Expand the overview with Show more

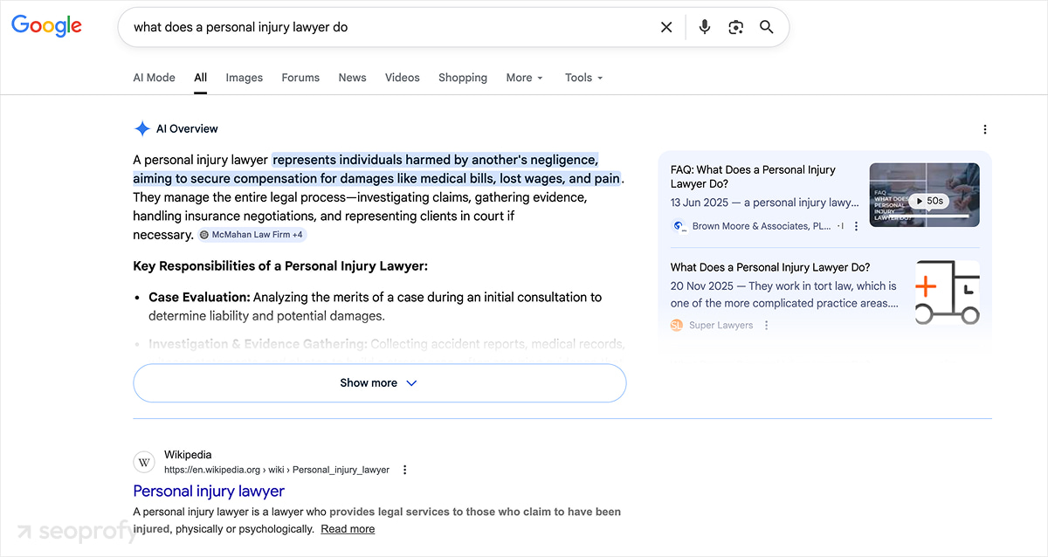[x=379, y=383]
